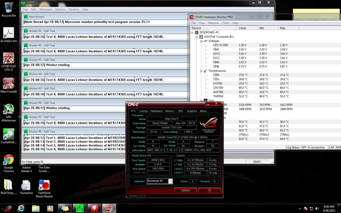
Task: Collapse the Voltages group in Hardware Monitor
Action: [x=201, y=41]
